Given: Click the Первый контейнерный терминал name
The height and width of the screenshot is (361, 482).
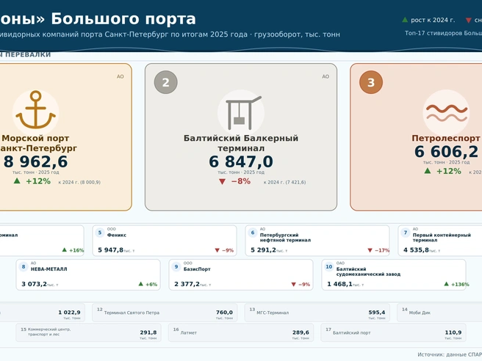Looking at the screenshot, I should (442, 238).
